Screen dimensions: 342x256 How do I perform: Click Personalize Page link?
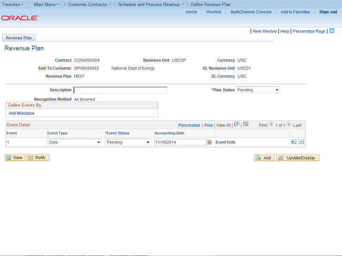[309, 31]
